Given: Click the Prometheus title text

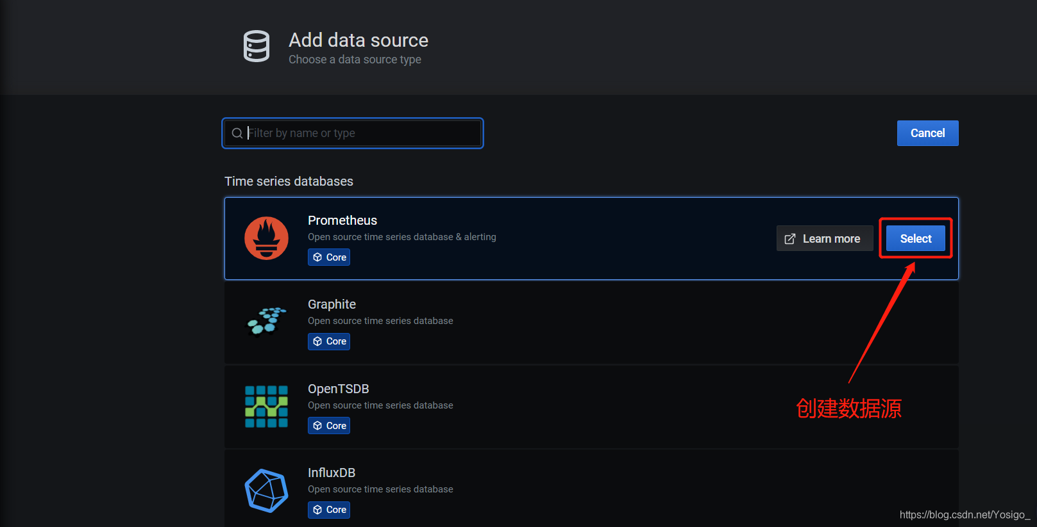Looking at the screenshot, I should pos(342,220).
